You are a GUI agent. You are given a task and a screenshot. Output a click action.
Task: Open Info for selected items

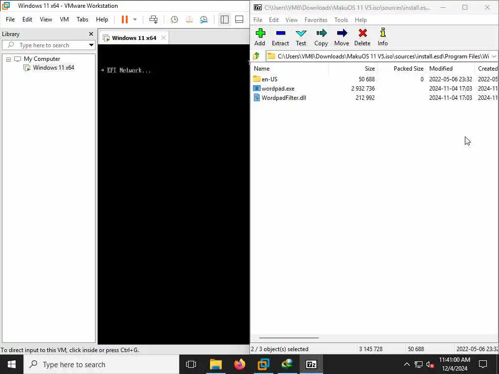pyautogui.click(x=383, y=37)
